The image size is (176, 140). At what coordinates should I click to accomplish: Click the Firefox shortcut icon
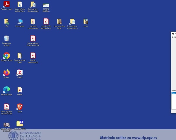[x=6, y=73]
